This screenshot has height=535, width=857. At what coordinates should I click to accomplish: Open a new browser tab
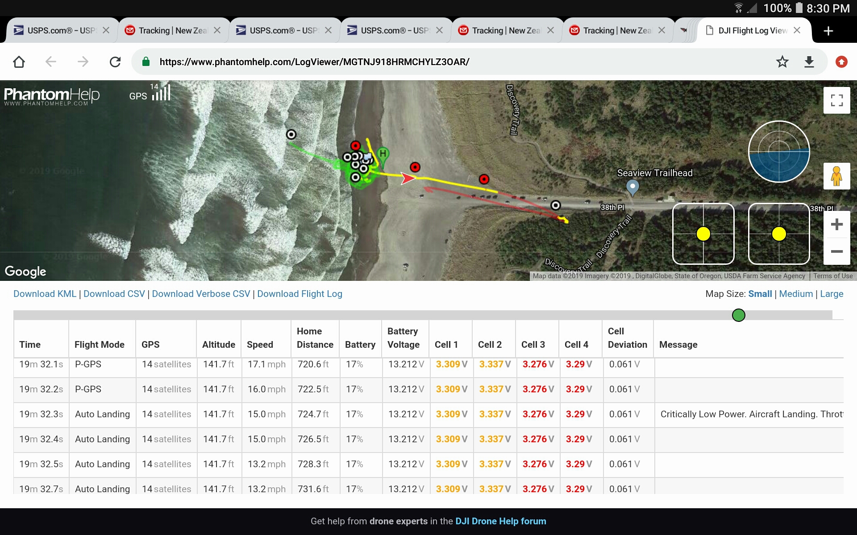pos(828,31)
